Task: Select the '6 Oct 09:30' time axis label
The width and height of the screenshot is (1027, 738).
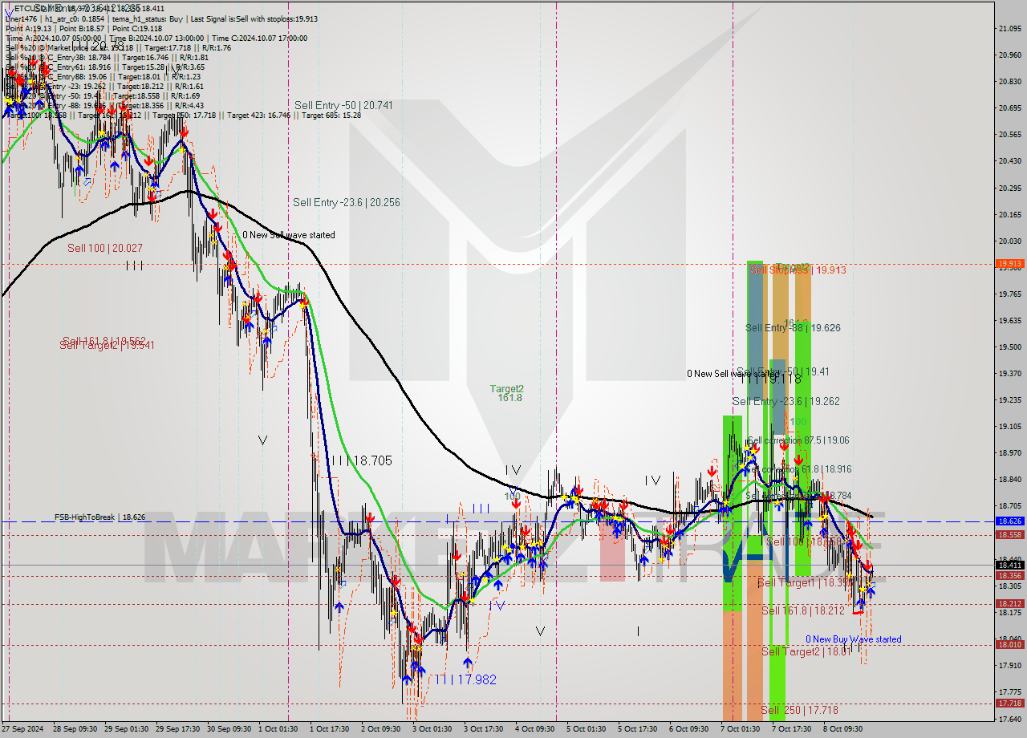Action: pyautogui.click(x=689, y=729)
